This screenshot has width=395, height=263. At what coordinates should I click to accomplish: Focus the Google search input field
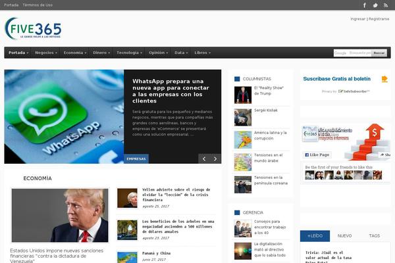coord(352,53)
